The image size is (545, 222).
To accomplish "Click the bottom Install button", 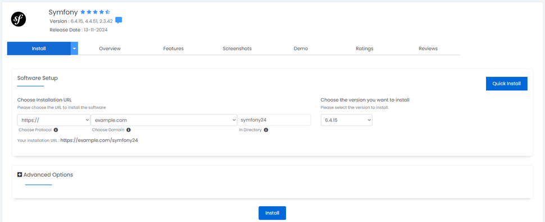I will (272, 213).
